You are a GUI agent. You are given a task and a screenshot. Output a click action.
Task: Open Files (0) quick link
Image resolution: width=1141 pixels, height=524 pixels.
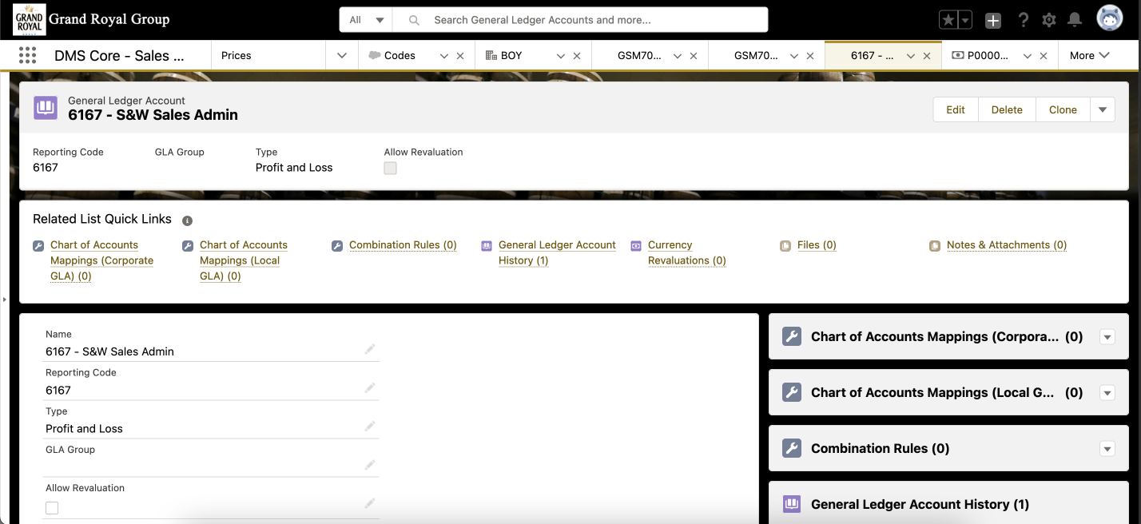[817, 245]
